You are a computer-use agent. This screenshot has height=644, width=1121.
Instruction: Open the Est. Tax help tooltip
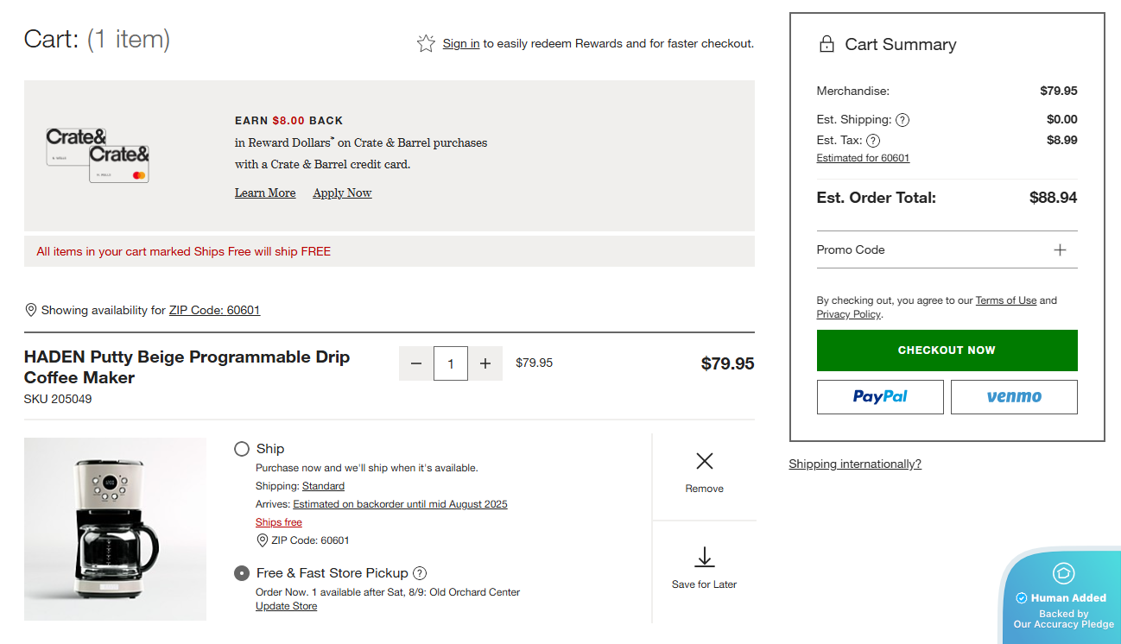(872, 140)
